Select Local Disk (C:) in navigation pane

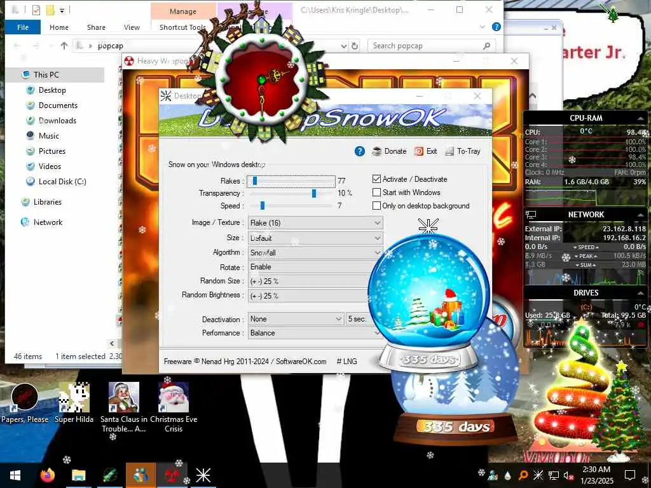(x=62, y=182)
